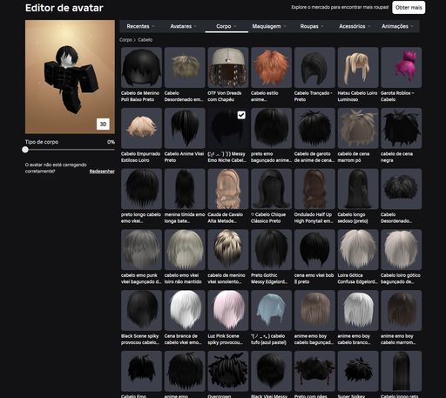
Task: Select the Overgrown dreads hair in bottom row
Action: click(x=228, y=371)
